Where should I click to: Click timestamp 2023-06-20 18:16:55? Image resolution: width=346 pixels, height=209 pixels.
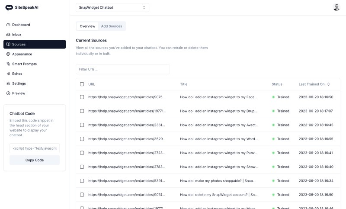coord(316,139)
